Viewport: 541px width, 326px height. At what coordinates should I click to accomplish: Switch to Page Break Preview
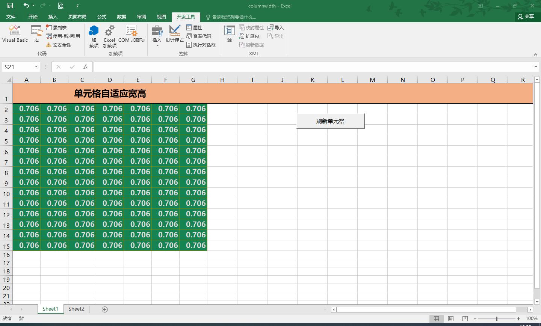point(465,318)
